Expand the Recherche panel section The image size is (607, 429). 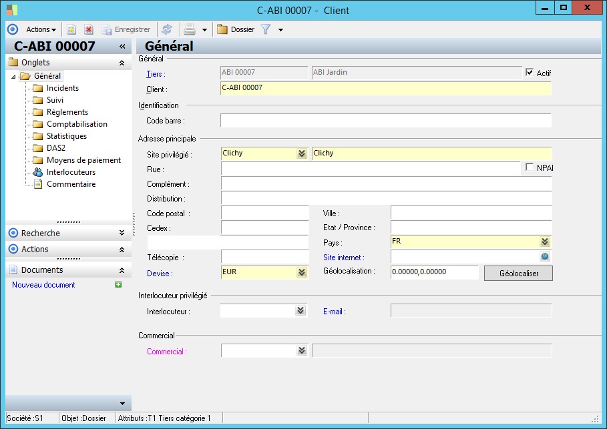tap(122, 233)
